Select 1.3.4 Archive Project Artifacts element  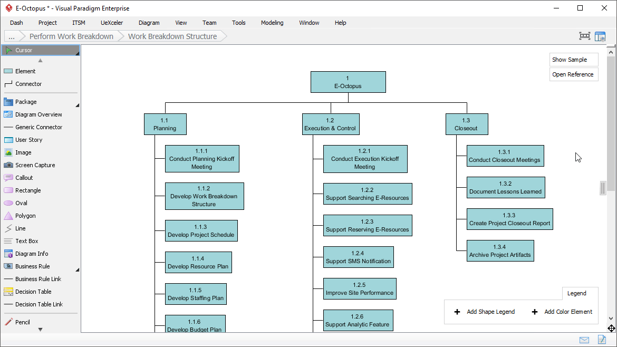[500, 251]
